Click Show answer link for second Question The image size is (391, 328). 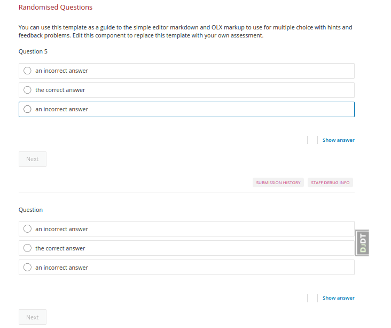[338, 298]
